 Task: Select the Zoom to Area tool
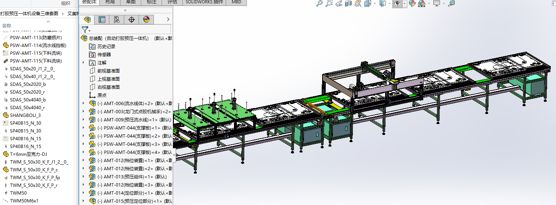[329, 3]
